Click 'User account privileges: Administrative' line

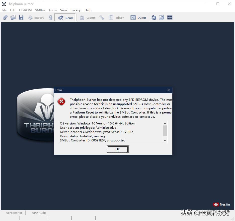pos(88,127)
